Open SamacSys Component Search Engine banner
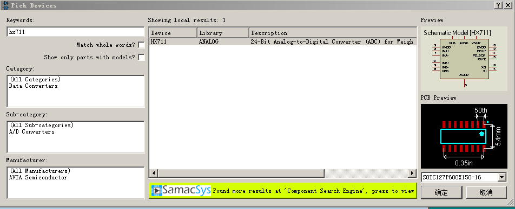 pyautogui.click(x=283, y=191)
